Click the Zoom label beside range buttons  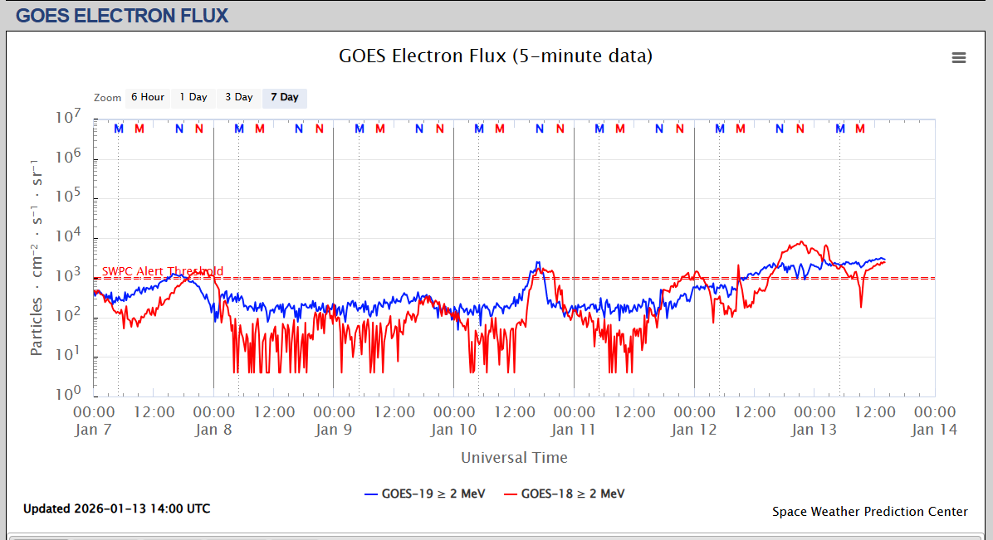[107, 98]
